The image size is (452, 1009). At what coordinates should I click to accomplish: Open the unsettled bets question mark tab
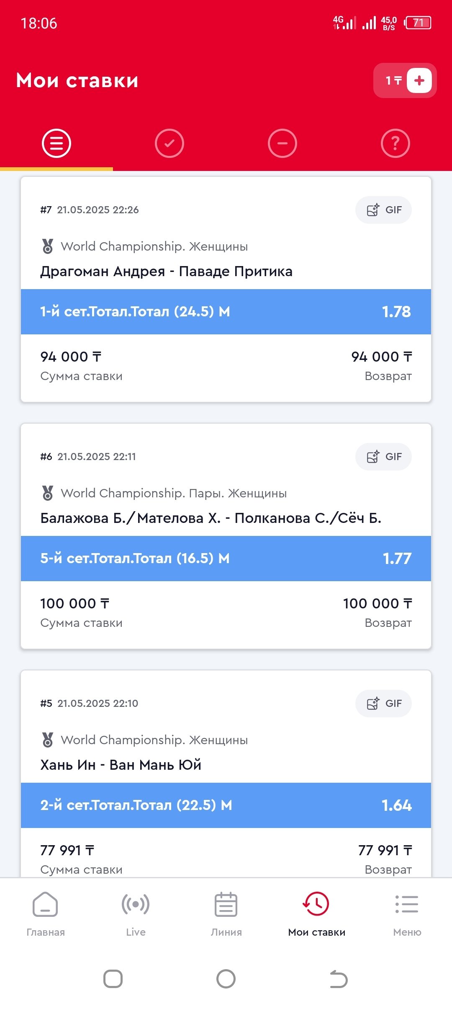(395, 143)
